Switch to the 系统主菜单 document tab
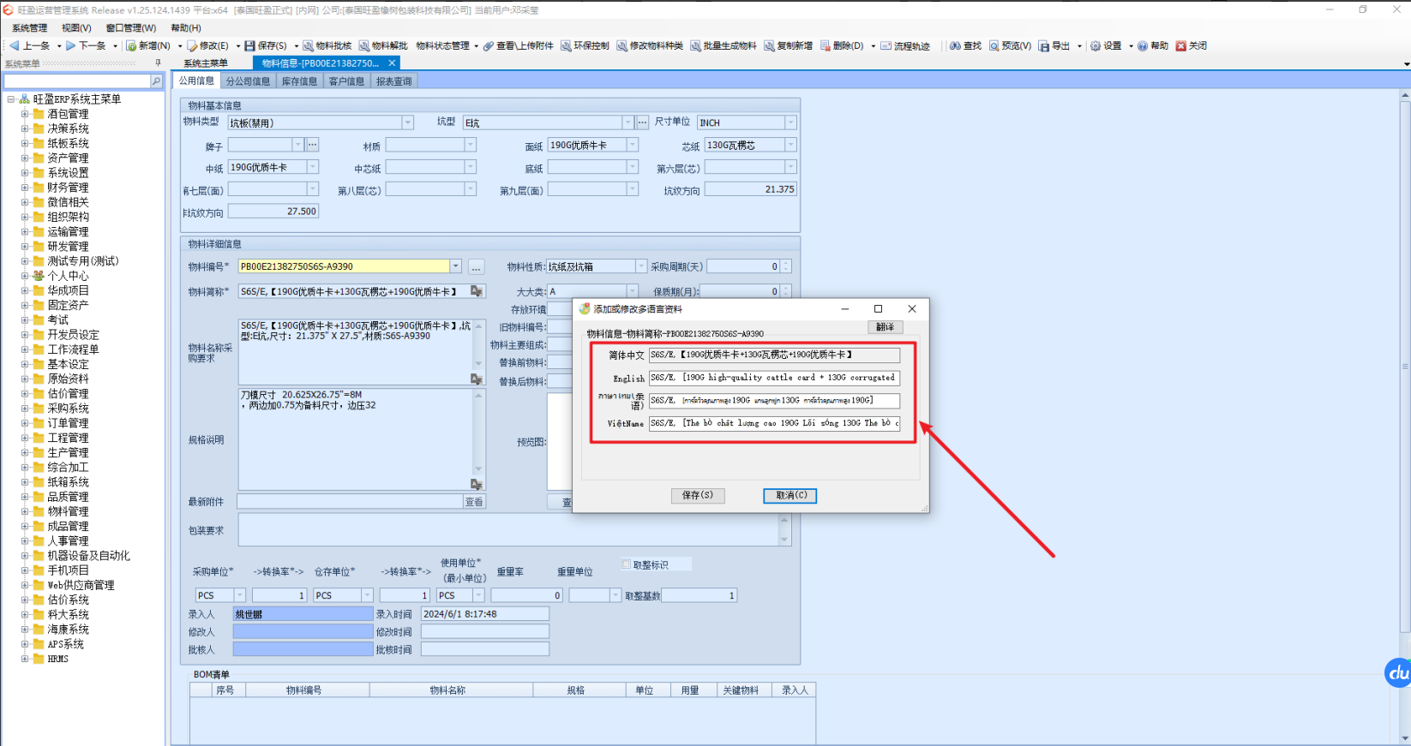Image resolution: width=1411 pixels, height=746 pixels. 206,63
